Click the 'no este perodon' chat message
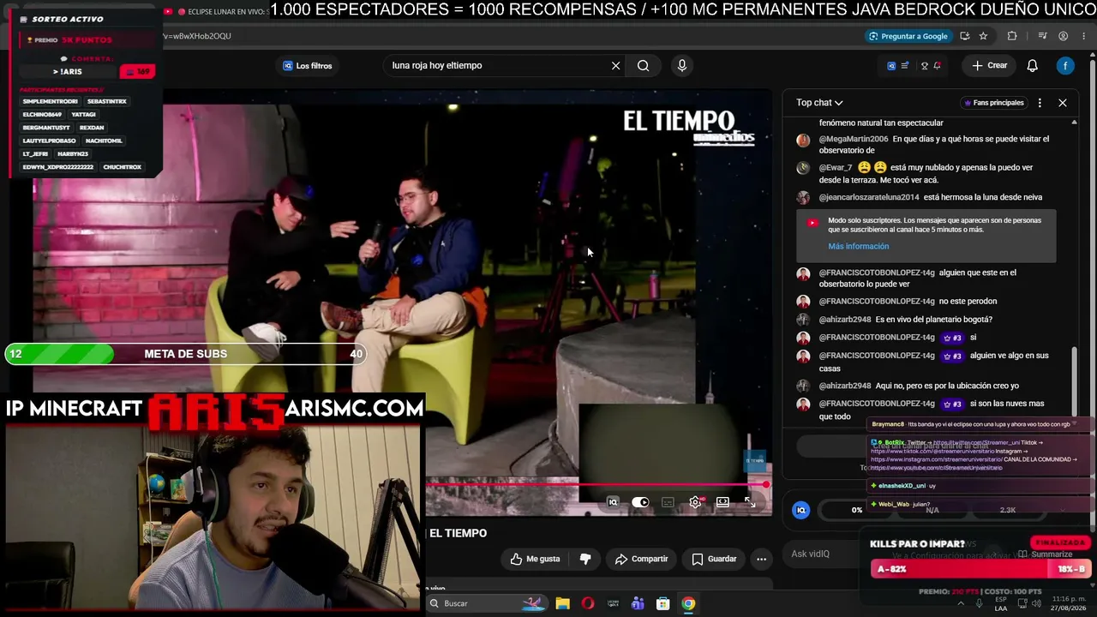Image resolution: width=1097 pixels, height=617 pixels. coord(968,302)
